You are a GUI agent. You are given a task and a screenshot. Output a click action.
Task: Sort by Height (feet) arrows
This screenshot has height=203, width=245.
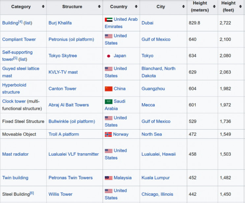pos(240,6)
